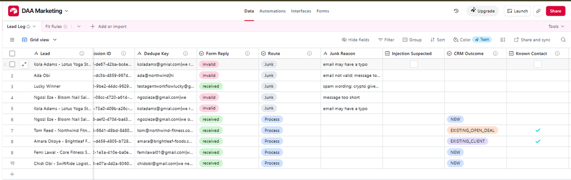Open the base history clock icon

pyautogui.click(x=456, y=11)
